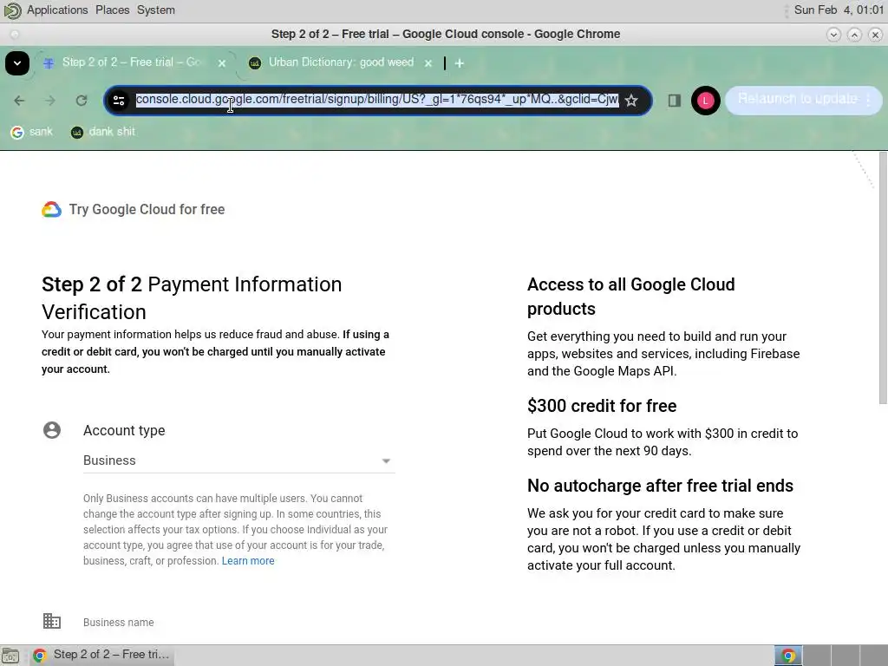Click the clock showing Sun Feb 4
This screenshot has width=888, height=666.
click(x=839, y=10)
